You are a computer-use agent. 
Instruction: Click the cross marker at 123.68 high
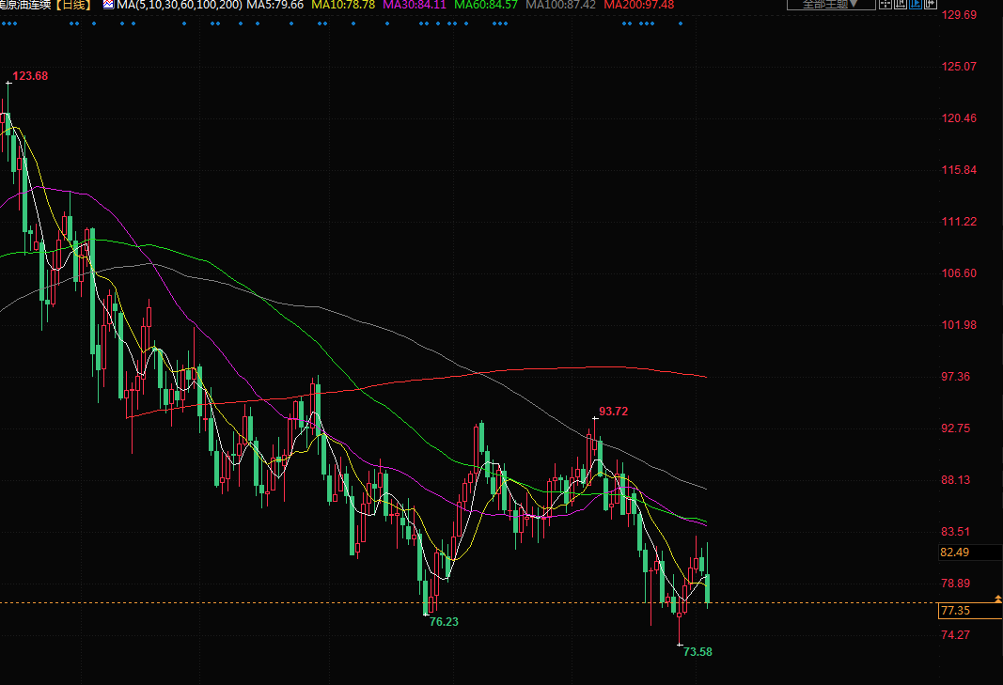[x=8, y=83]
